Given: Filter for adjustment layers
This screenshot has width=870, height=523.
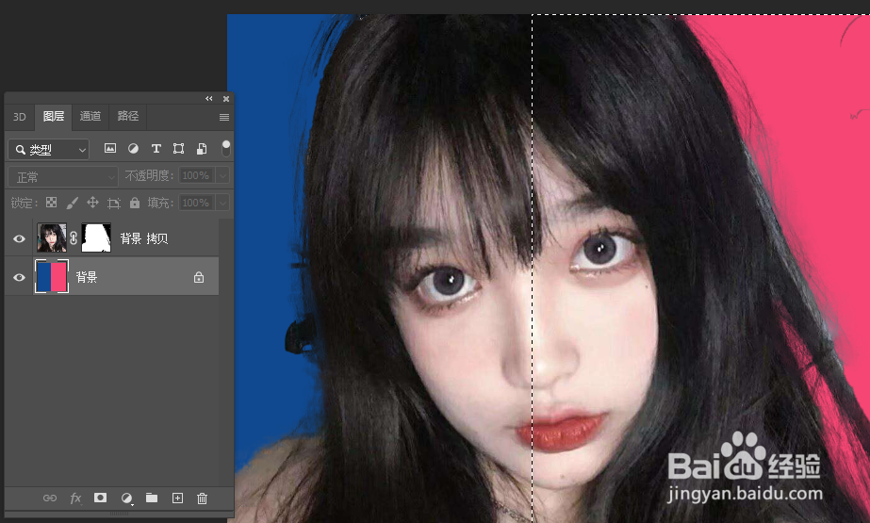Looking at the screenshot, I should pyautogui.click(x=133, y=148).
